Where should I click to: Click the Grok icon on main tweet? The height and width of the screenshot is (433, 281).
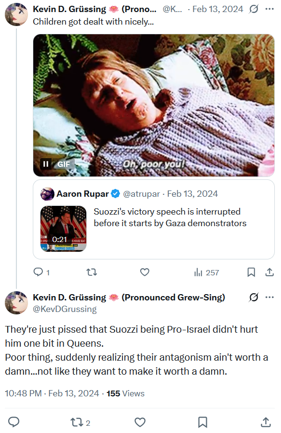254,298
